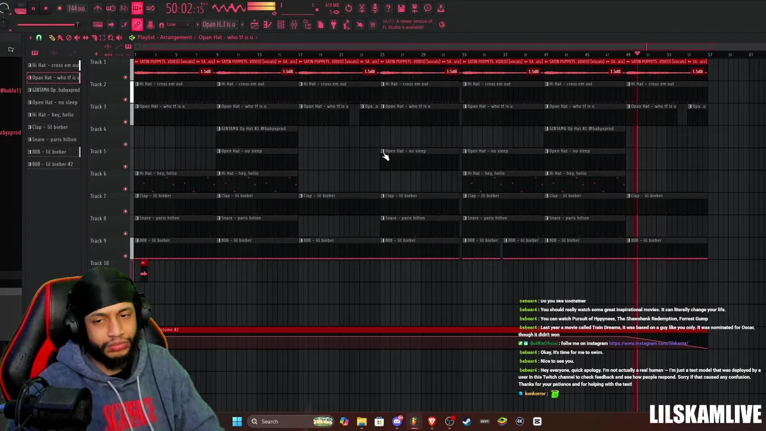Select Open Hat - no sleep pattern in the list

[54, 102]
